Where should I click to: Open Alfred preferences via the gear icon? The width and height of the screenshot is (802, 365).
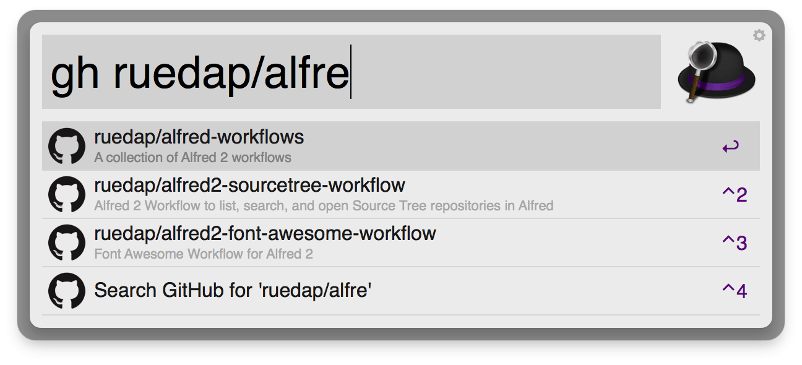click(x=761, y=35)
